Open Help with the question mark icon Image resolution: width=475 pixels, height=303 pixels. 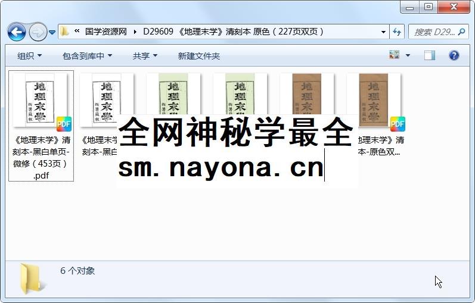tap(454, 55)
